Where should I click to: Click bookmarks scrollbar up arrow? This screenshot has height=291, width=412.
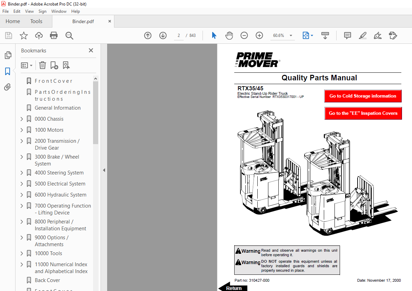click(96, 79)
